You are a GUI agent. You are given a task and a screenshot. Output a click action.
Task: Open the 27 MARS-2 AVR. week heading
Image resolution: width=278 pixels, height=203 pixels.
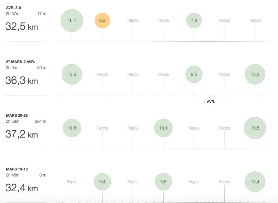20,62
